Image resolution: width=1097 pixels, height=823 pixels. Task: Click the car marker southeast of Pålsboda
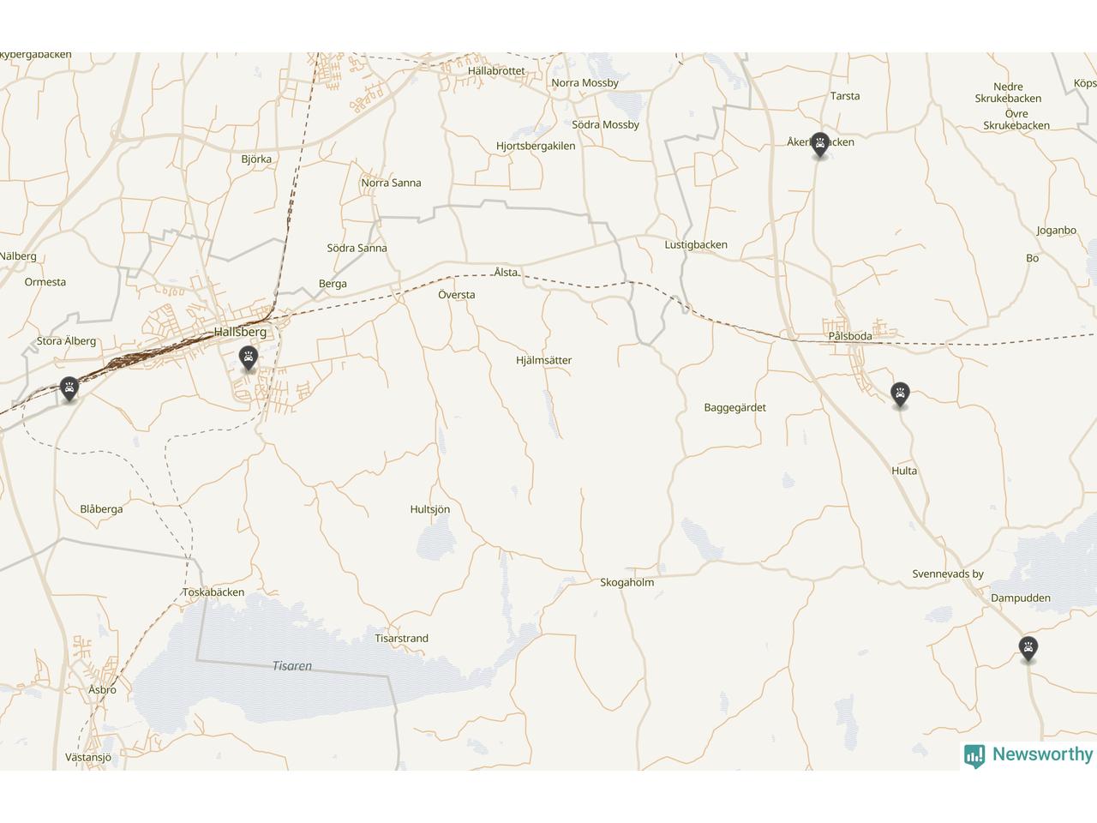(x=900, y=394)
